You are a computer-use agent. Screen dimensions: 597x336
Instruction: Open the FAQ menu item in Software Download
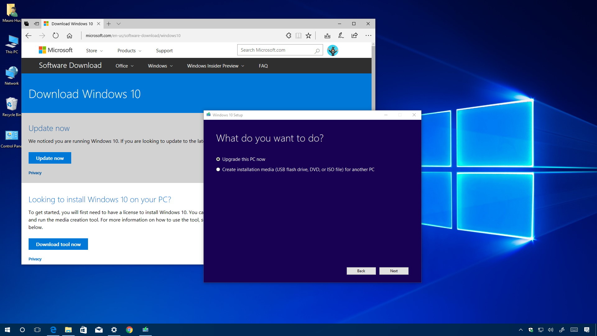(263, 66)
